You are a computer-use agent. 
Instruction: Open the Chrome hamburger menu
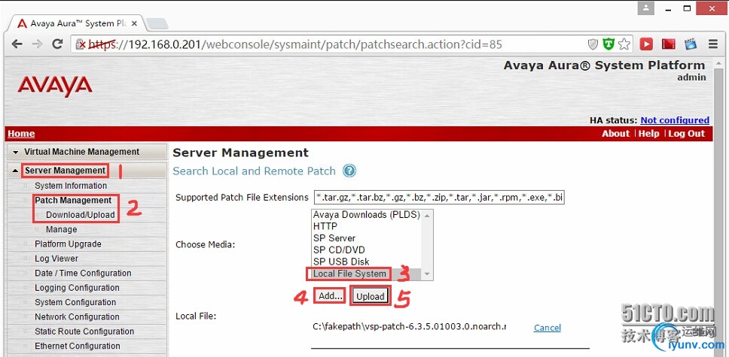[x=712, y=44]
